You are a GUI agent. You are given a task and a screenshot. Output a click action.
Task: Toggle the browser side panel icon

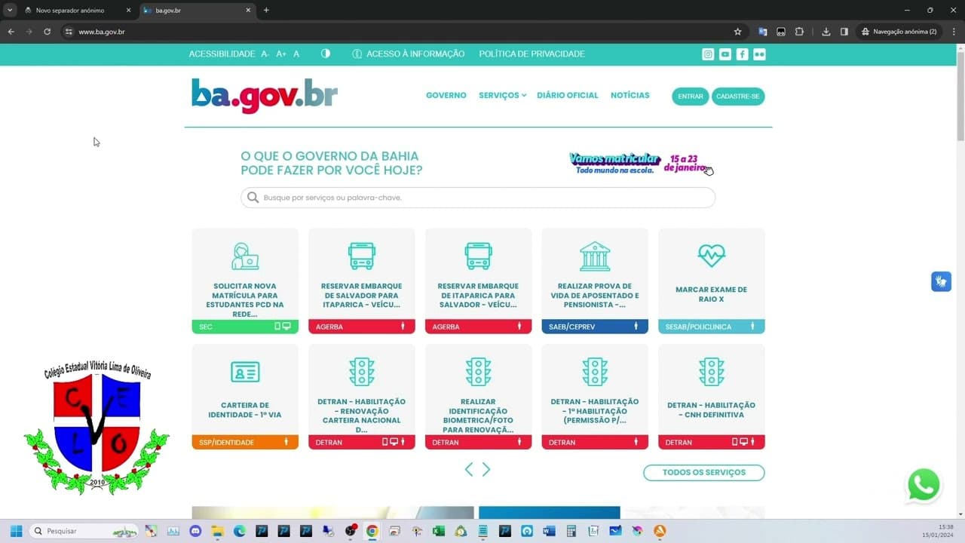pyautogui.click(x=844, y=32)
